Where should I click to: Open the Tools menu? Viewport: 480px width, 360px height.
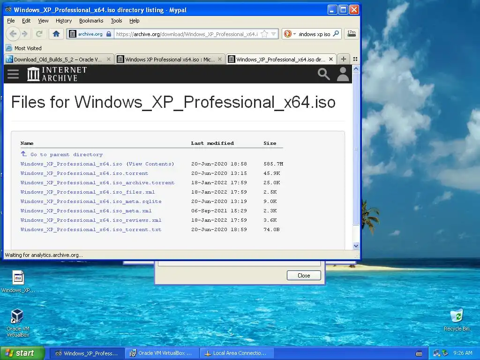point(116,21)
